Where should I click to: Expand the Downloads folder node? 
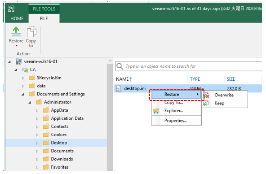(37, 159)
